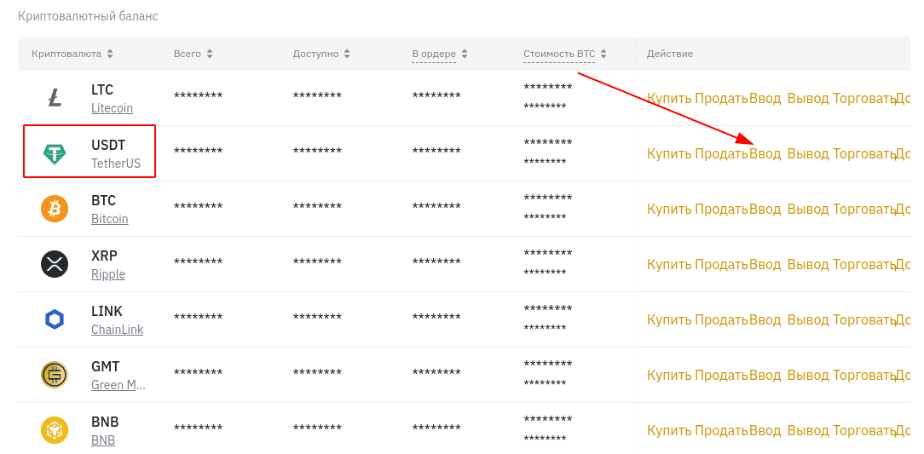Click Продать in the BTC row
The width and height of the screenshot is (924, 454).
click(721, 209)
